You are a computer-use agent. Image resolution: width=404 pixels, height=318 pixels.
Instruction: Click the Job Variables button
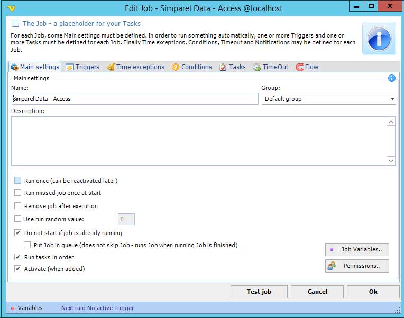(x=357, y=249)
